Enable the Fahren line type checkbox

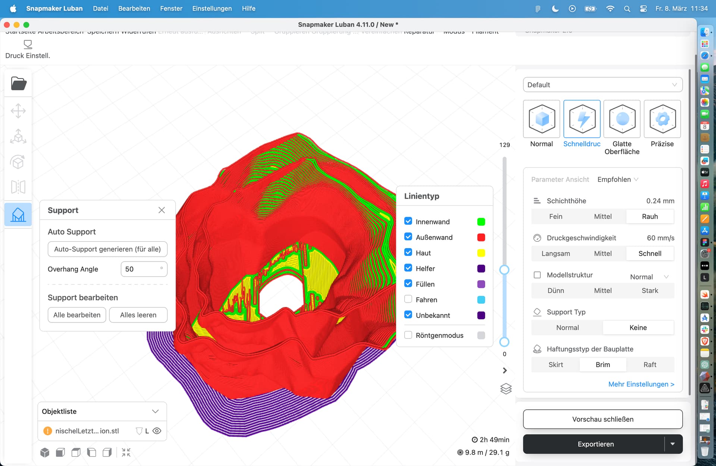[x=408, y=299]
